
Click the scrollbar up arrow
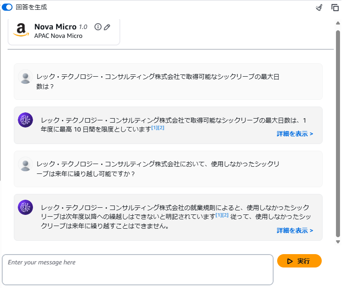(x=338, y=23)
